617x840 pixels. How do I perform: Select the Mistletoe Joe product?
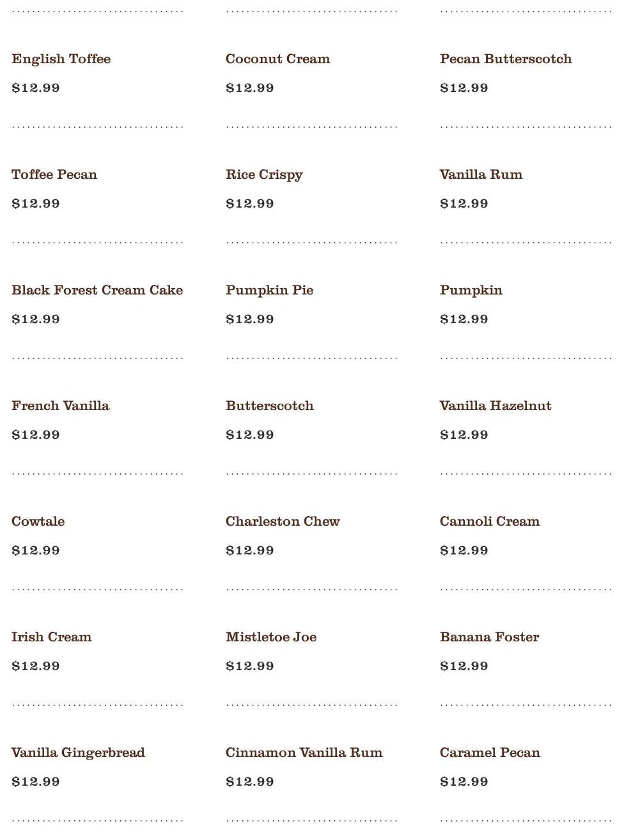click(270, 637)
